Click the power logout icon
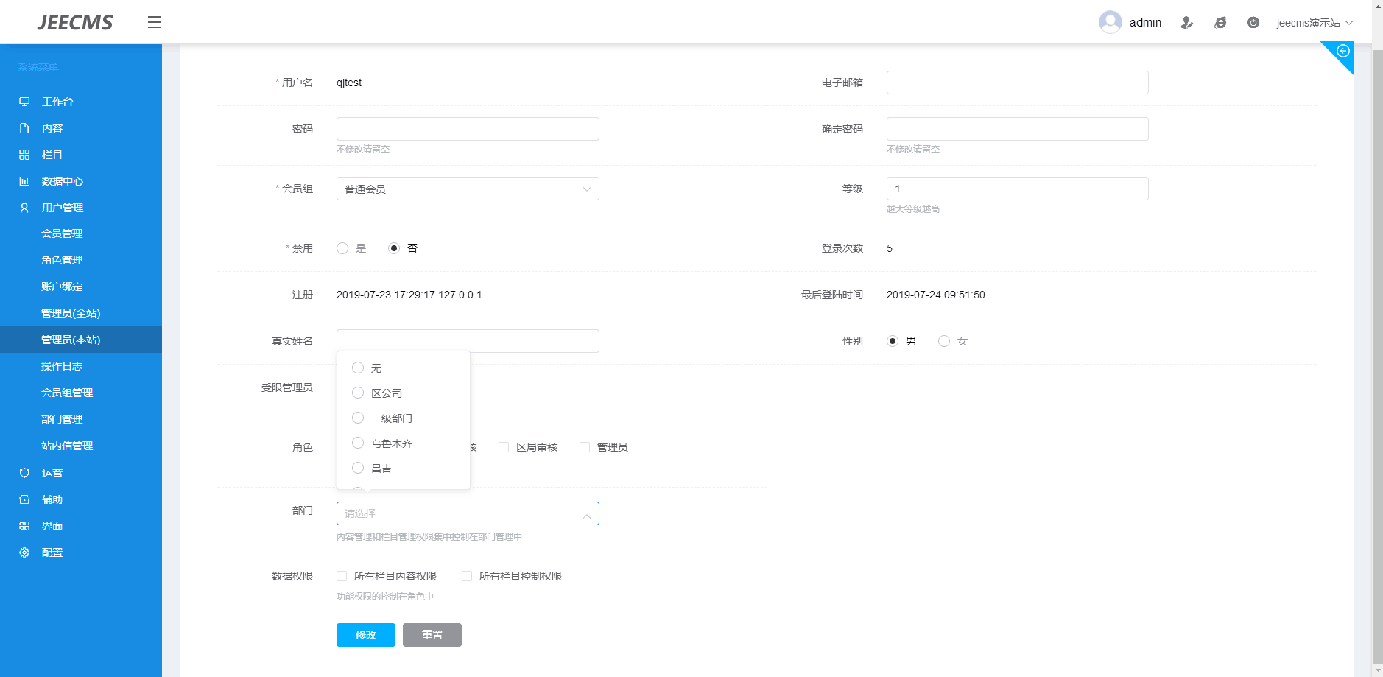1383x677 pixels. pyautogui.click(x=1253, y=23)
